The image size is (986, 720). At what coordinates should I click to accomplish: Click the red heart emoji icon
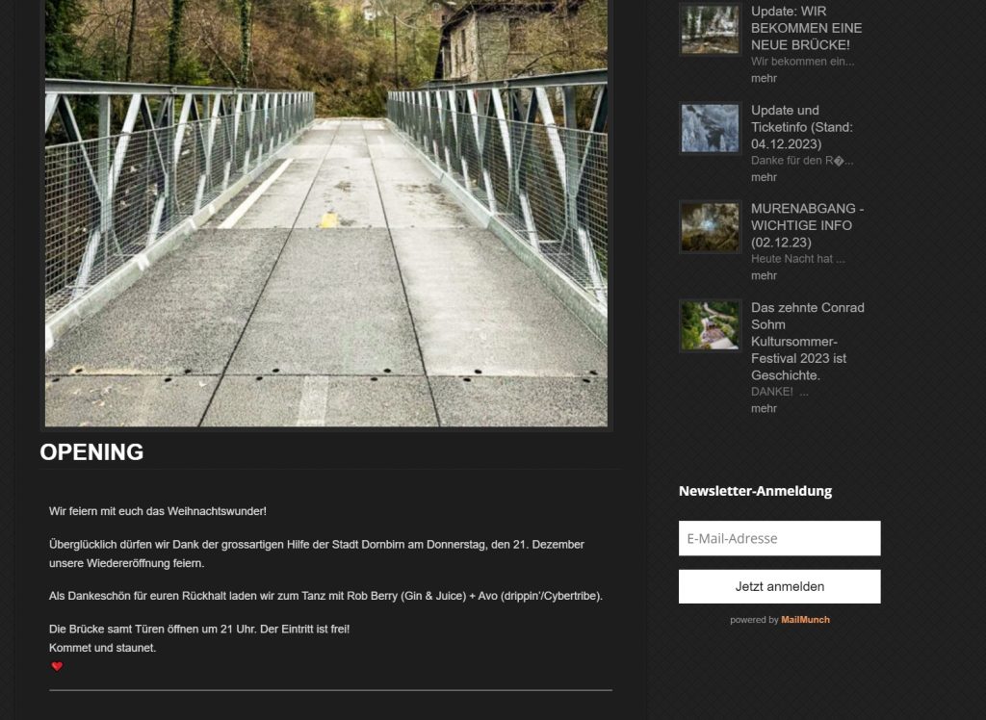coord(57,666)
